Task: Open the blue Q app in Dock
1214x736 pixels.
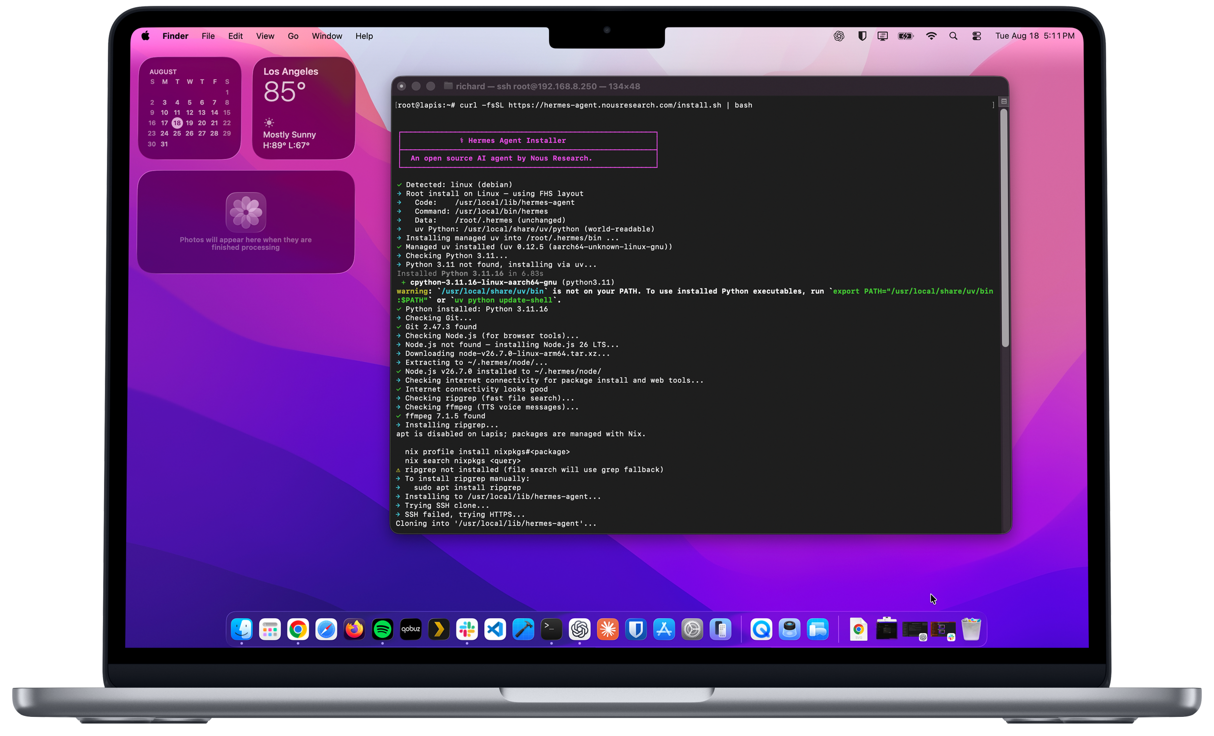Action: pos(761,629)
